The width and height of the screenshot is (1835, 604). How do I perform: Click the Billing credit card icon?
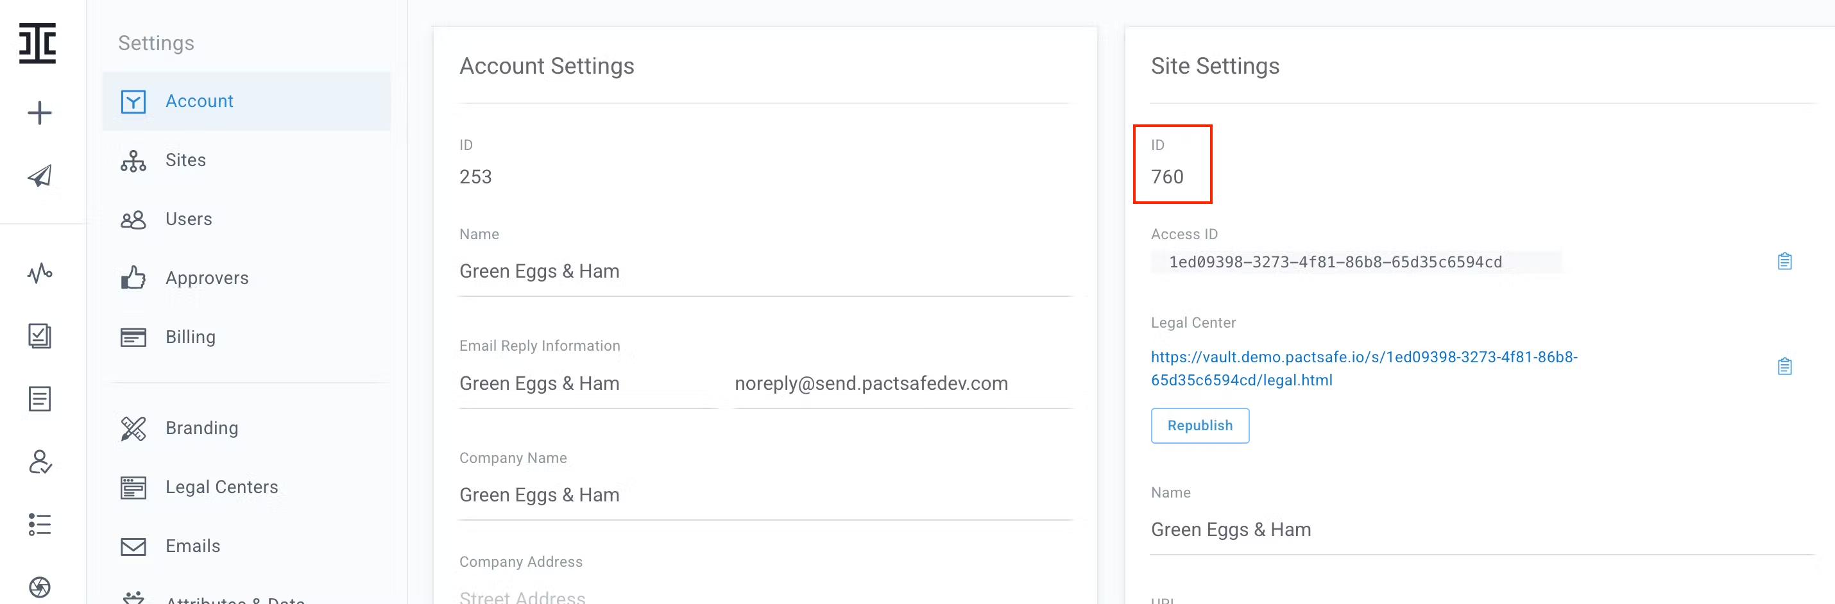coord(133,337)
